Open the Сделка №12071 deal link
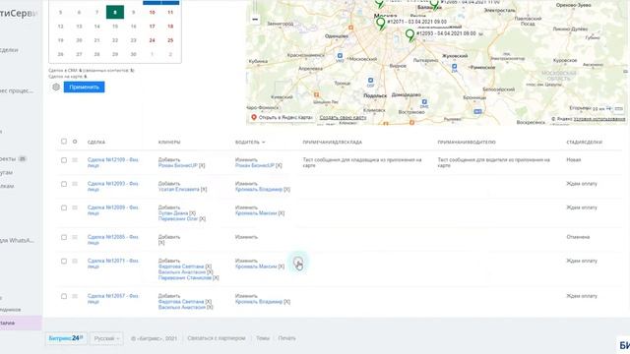 pos(113,264)
